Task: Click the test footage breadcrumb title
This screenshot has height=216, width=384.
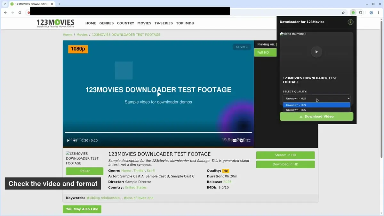Action: (x=126, y=35)
